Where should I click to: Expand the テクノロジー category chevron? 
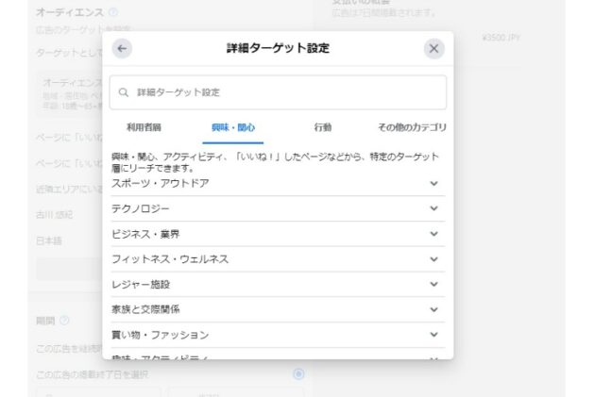(433, 208)
